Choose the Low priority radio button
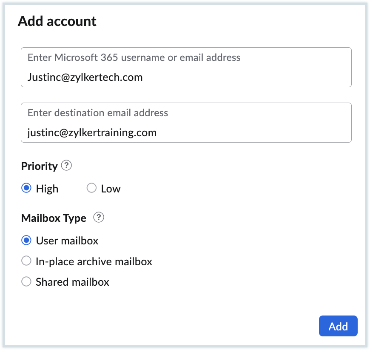The height and width of the screenshot is (350, 370). point(91,188)
